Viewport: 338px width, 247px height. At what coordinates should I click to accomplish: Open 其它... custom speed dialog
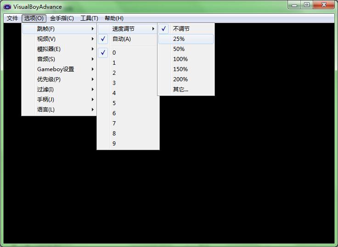pos(186,90)
